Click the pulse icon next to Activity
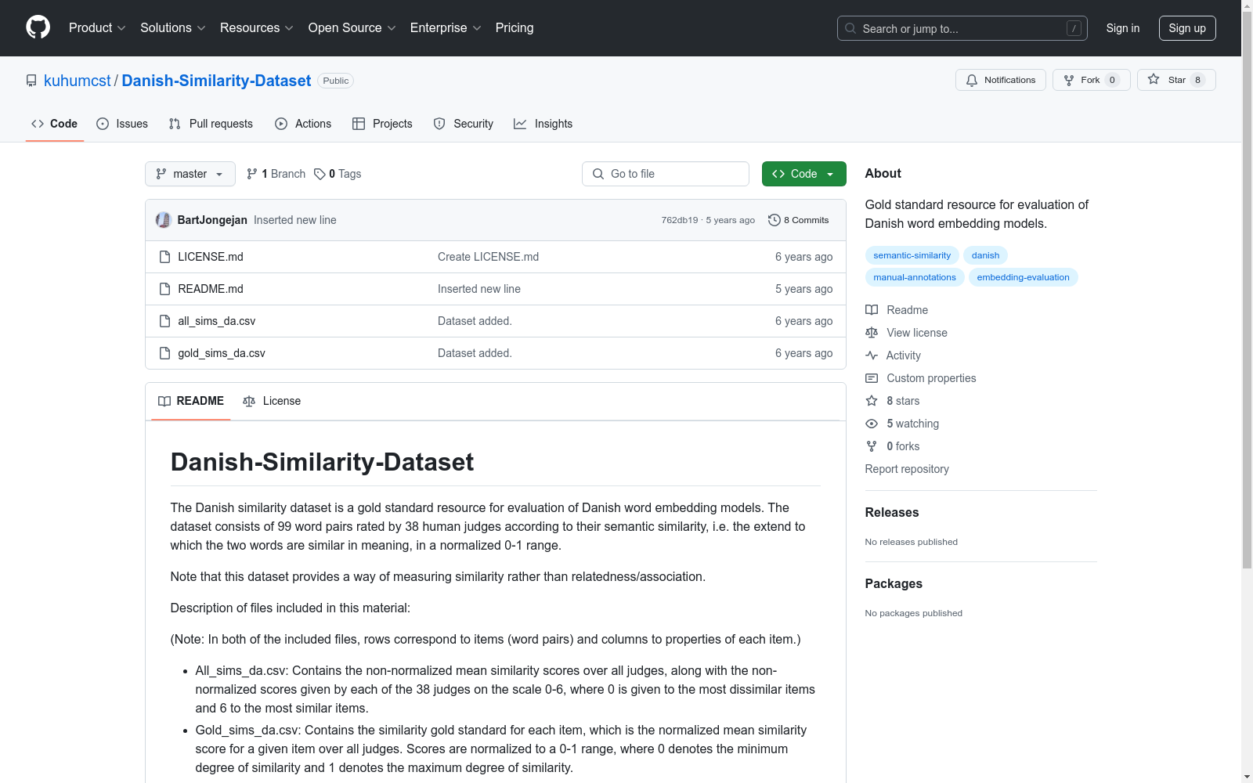 click(872, 355)
